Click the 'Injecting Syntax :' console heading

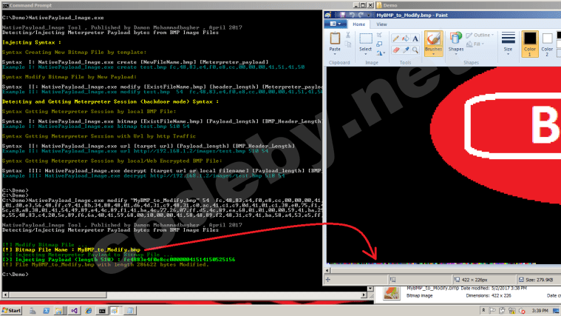pyautogui.click(x=32, y=42)
